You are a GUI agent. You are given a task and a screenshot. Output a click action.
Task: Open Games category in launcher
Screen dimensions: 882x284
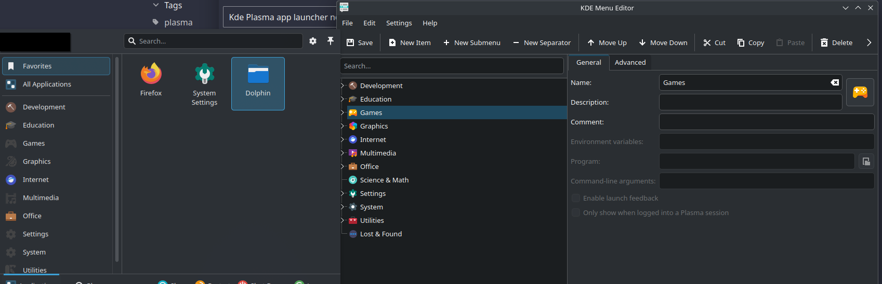(x=56, y=143)
